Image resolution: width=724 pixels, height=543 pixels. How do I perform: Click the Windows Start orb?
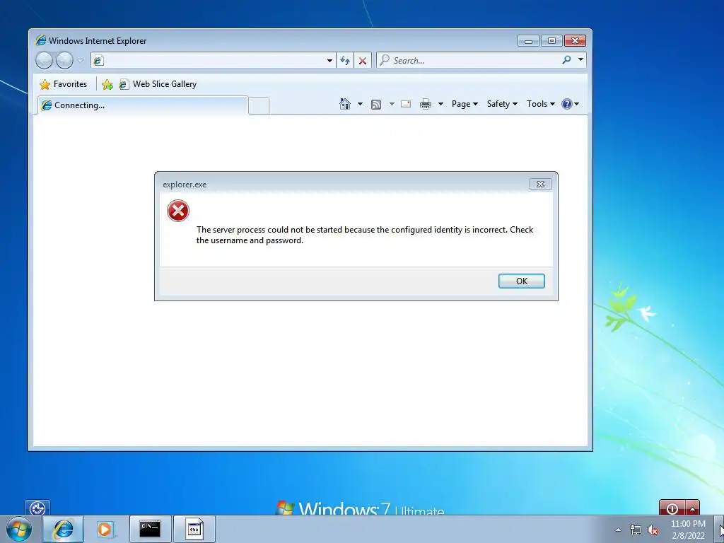click(x=19, y=529)
